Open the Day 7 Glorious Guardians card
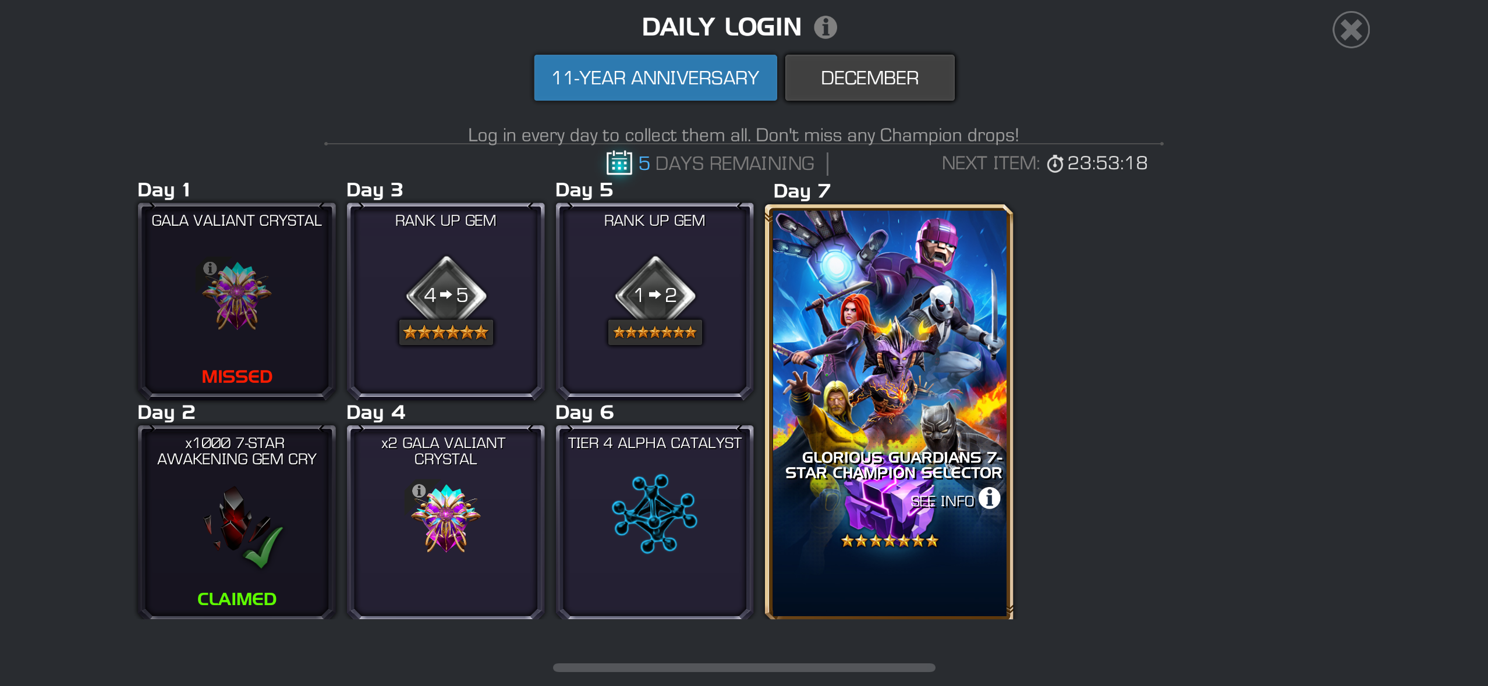 coord(889,412)
